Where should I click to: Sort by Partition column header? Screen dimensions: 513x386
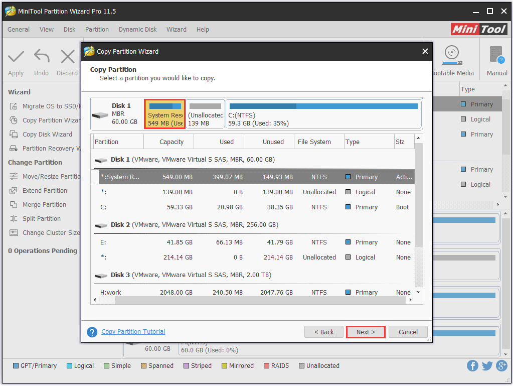tap(118, 142)
